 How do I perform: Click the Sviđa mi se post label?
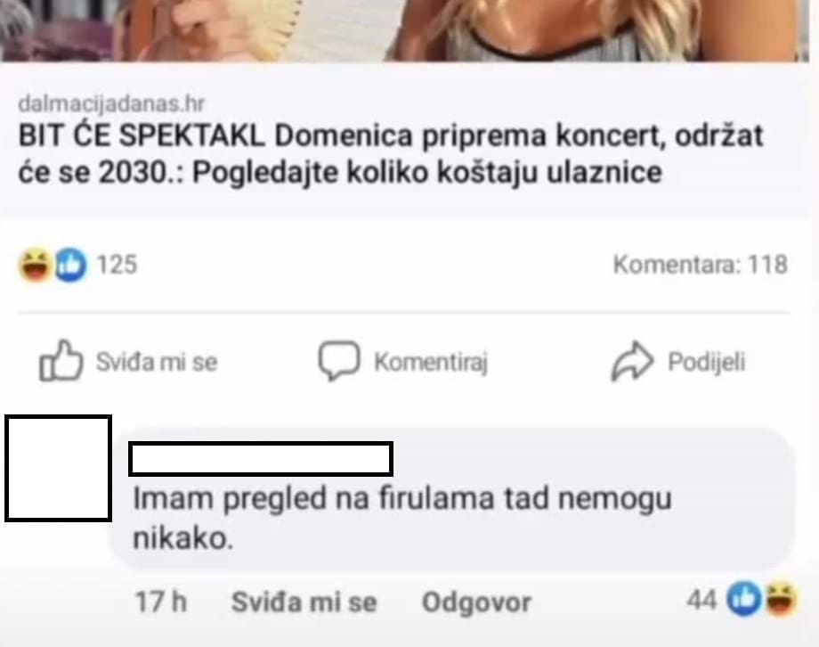click(156, 362)
